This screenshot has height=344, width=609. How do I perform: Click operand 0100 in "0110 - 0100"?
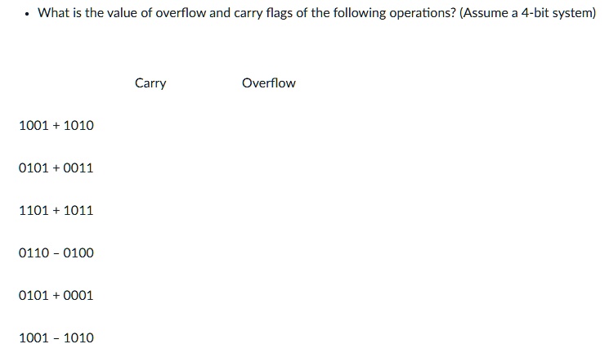pos(79,253)
